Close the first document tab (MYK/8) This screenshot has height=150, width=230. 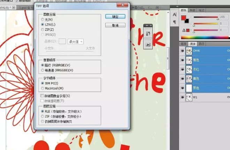click(x=14, y=7)
